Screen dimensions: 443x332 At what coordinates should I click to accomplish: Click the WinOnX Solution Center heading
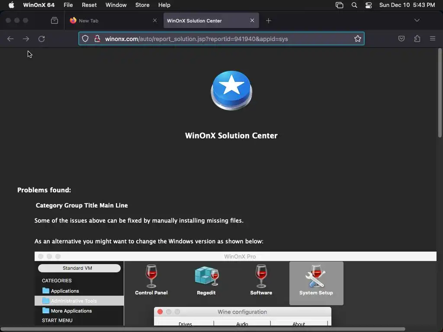(231, 135)
